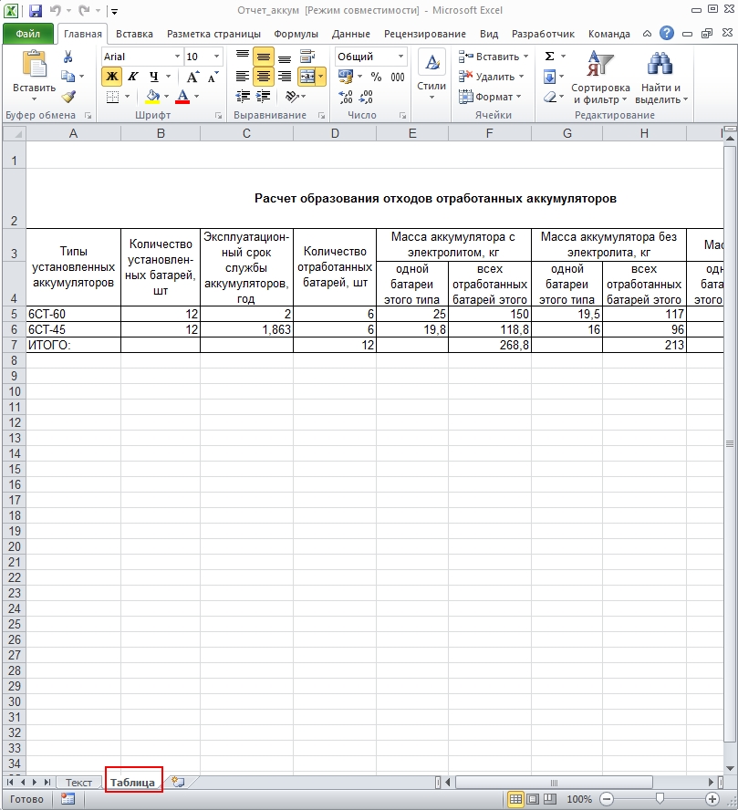This screenshot has width=738, height=810.
Task: Open the Общий number format dropdown
Action: click(400, 57)
